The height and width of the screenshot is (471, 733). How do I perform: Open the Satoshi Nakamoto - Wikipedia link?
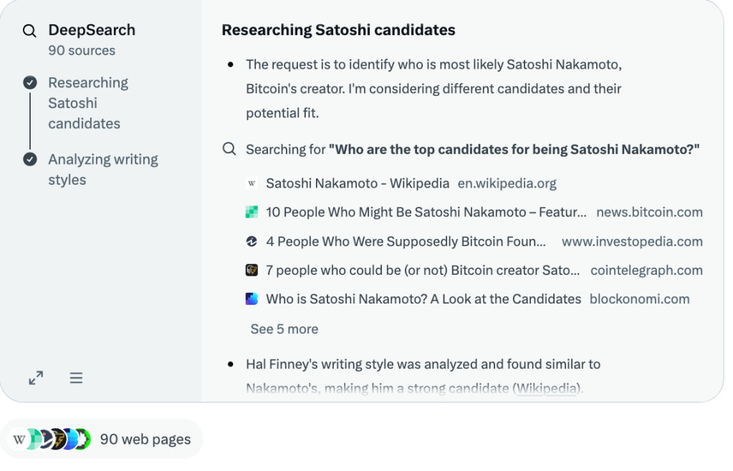(358, 184)
